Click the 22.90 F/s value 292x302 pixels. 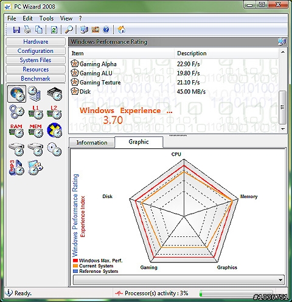tap(189, 64)
